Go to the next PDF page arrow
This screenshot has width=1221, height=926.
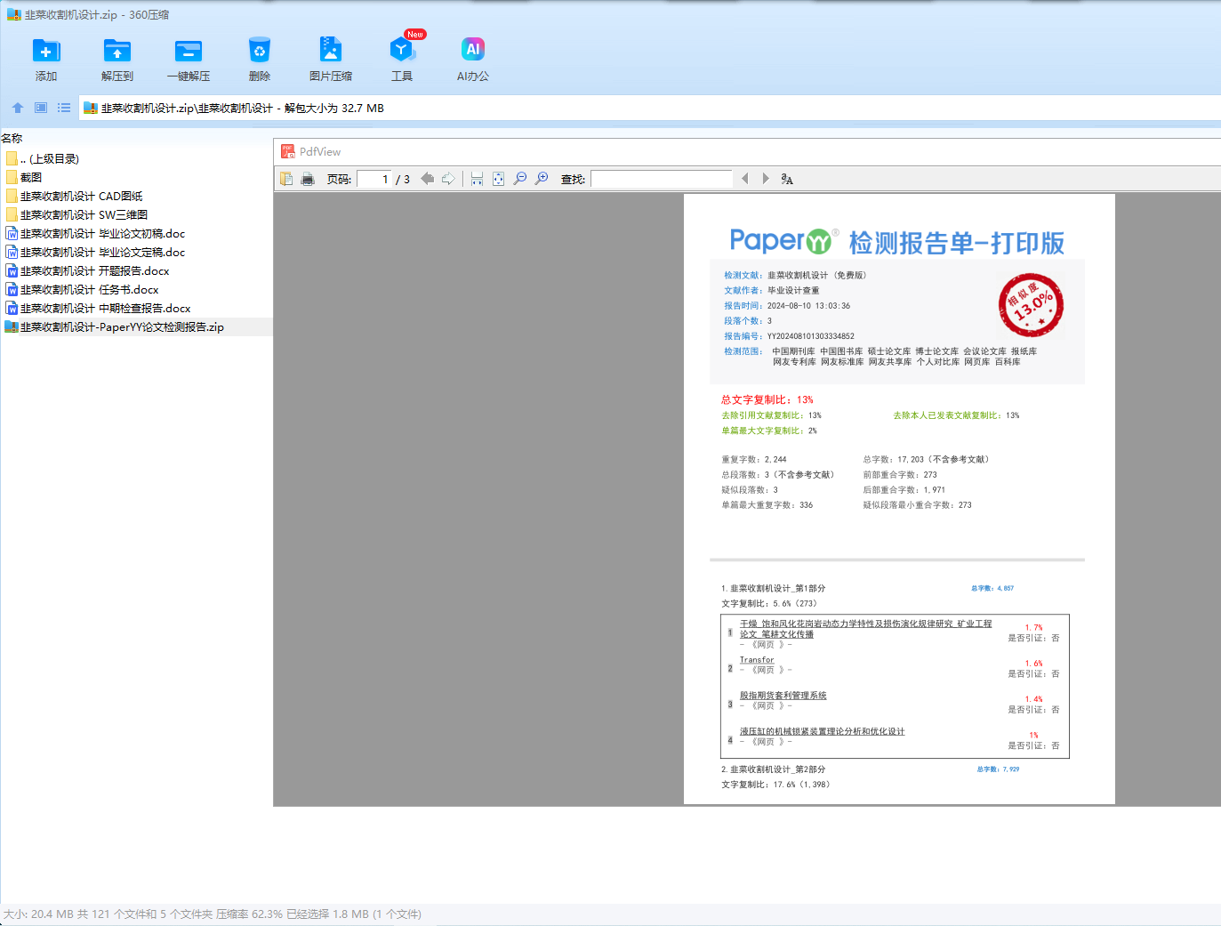click(x=448, y=179)
